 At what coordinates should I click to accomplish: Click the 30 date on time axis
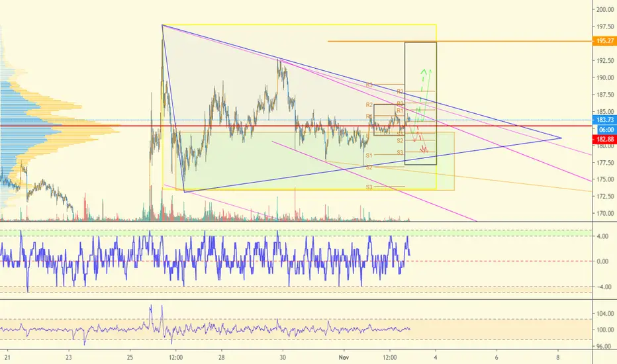[283, 357]
